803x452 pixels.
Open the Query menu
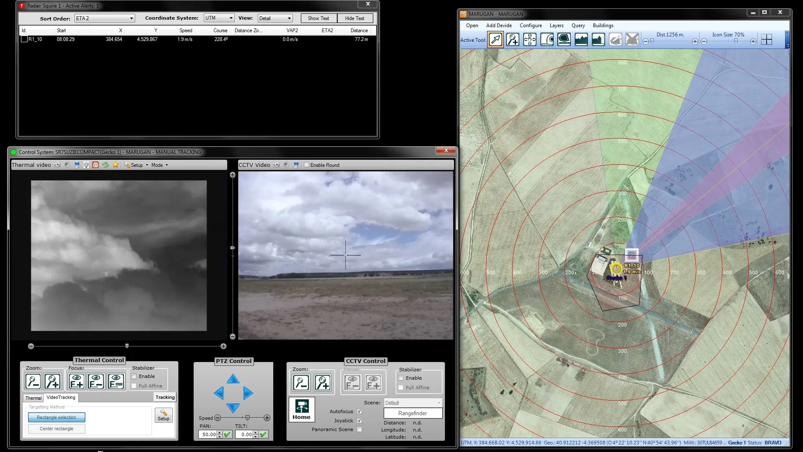point(578,26)
